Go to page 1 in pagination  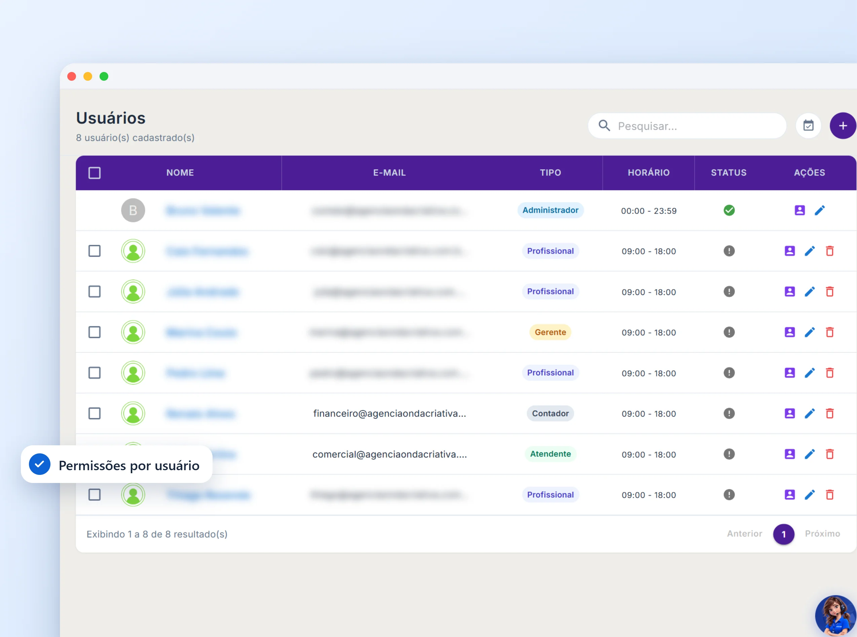coord(783,534)
